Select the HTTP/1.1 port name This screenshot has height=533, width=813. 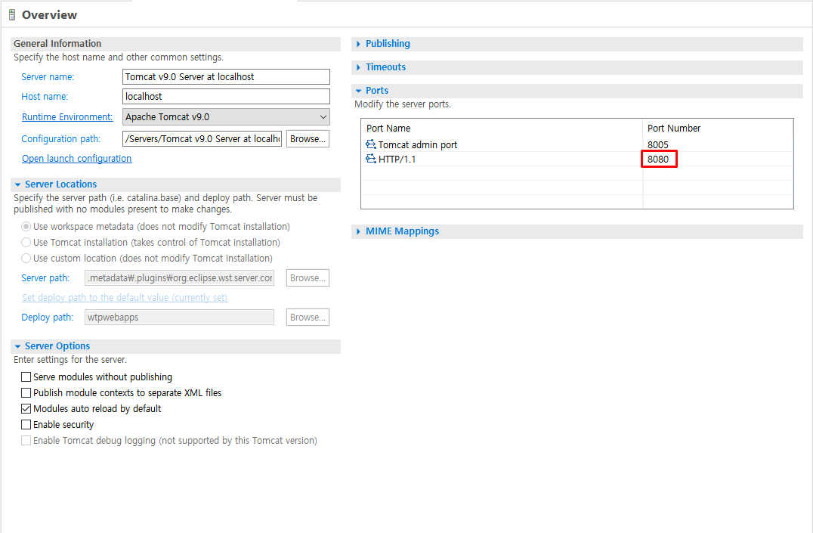[397, 160]
